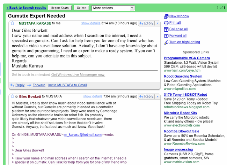The width and height of the screenshot is (227, 165).
Task: Open the New window link
Action: tap(179, 16)
